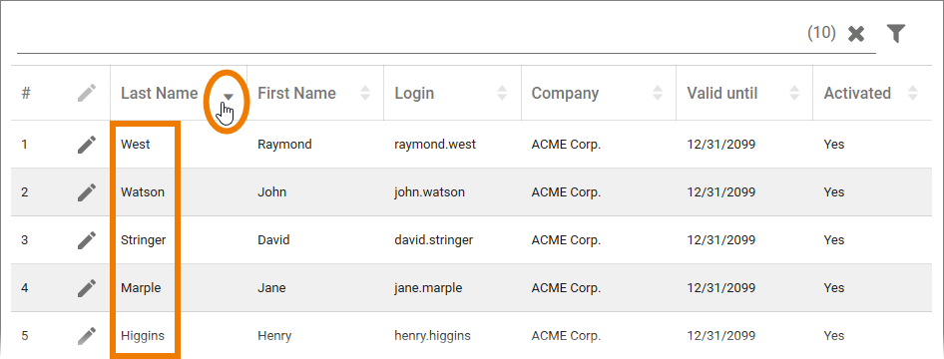Viewport: 944px width, 359px height.
Task: Toggle Last Name sort arrow
Action: [x=229, y=96]
